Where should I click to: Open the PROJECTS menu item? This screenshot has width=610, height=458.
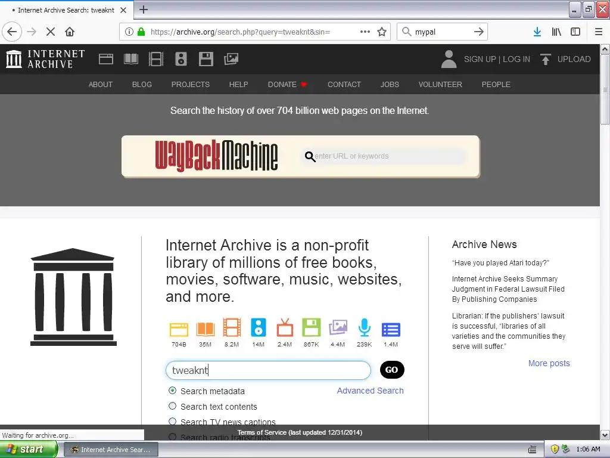tap(191, 85)
